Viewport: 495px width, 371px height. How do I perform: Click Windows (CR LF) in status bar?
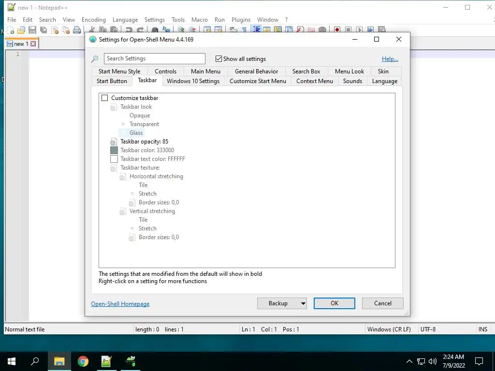389,329
